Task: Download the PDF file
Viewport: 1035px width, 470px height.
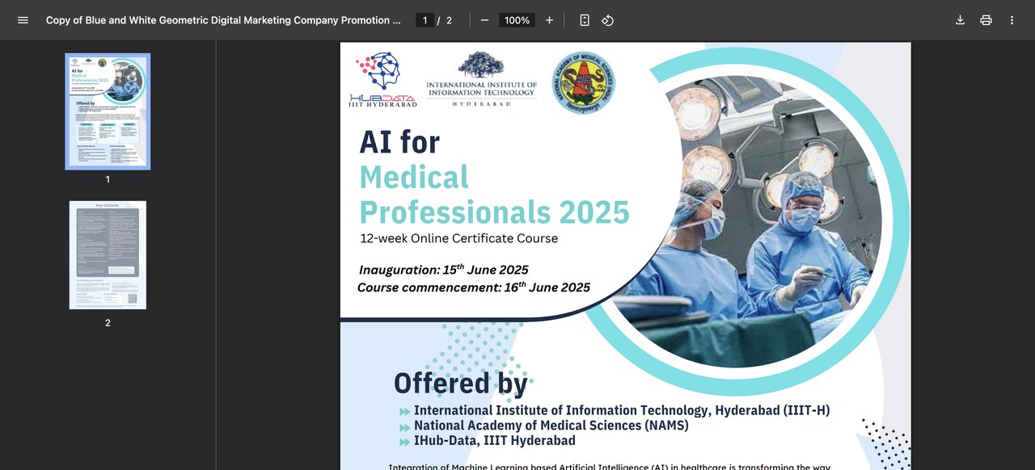Action: 960,20
